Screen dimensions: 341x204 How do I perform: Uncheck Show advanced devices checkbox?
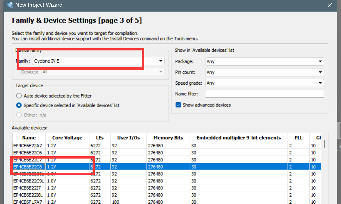[x=178, y=105]
